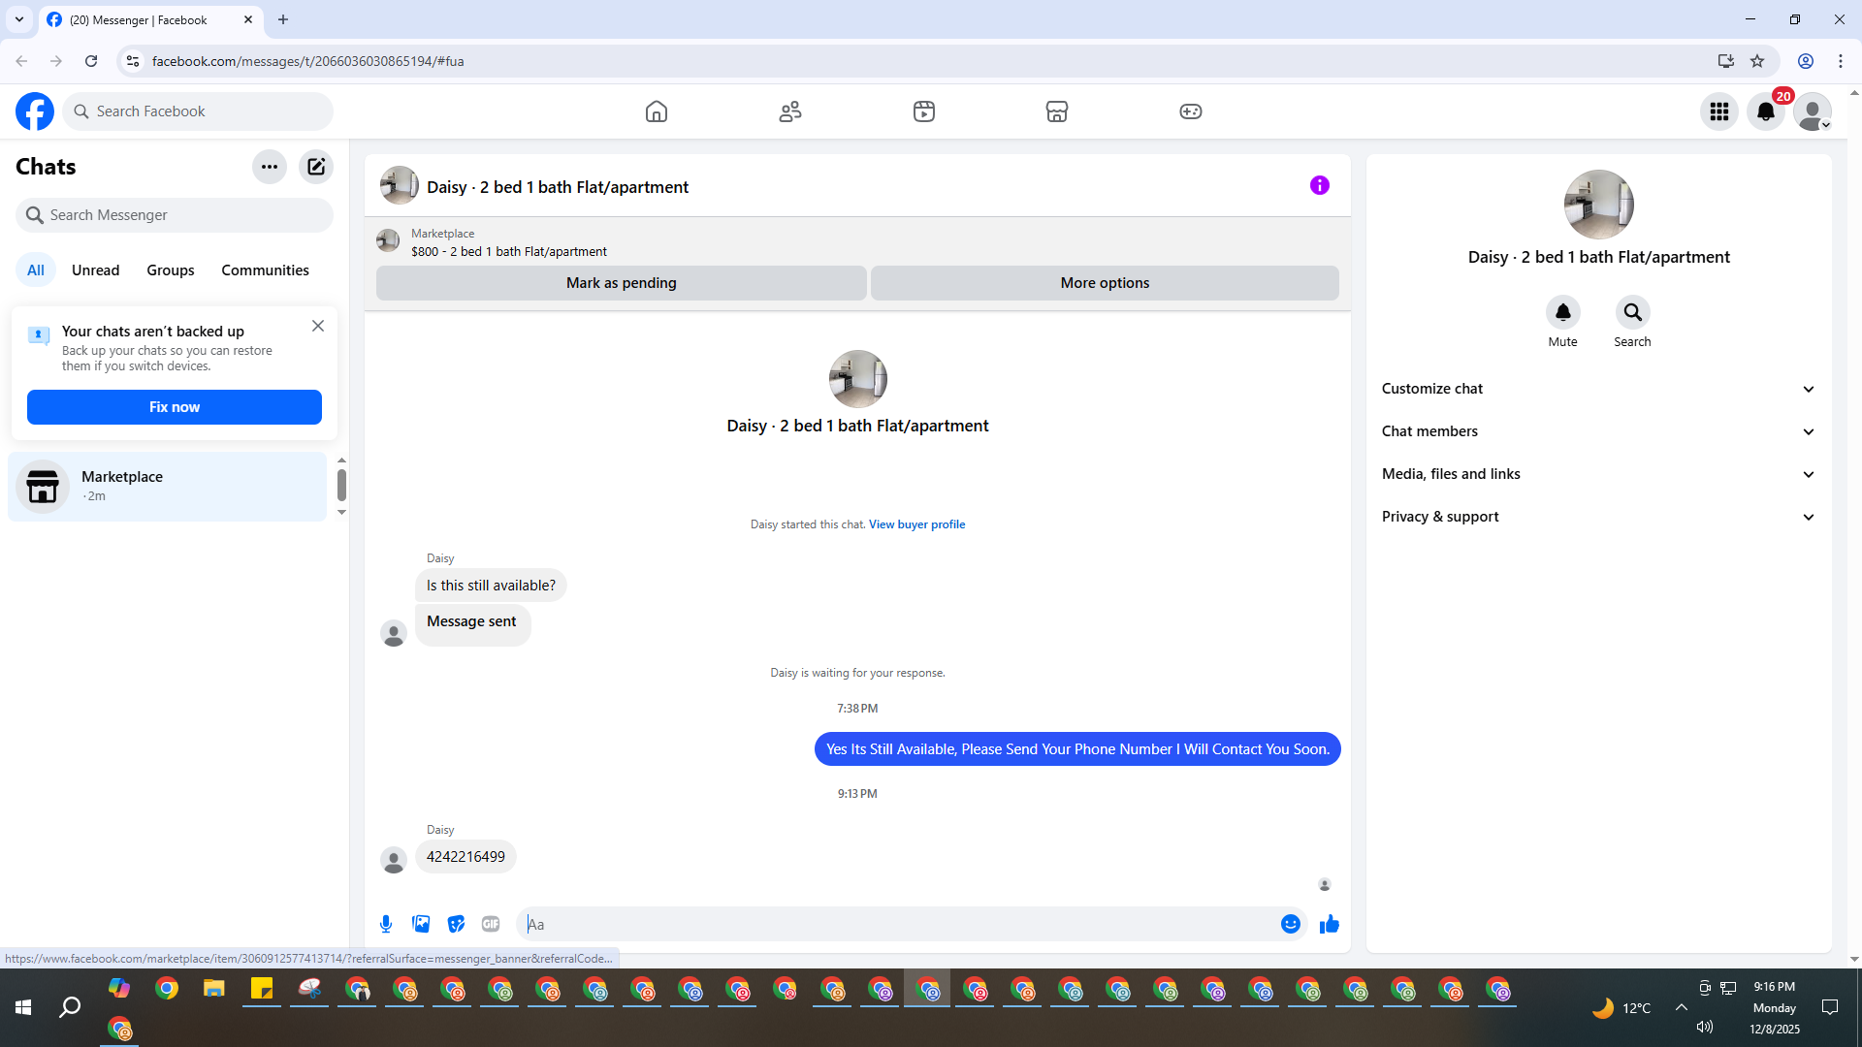Click the sent 'Yes Its Still Available' message
The width and height of the screenshot is (1862, 1047).
pyautogui.click(x=1077, y=749)
